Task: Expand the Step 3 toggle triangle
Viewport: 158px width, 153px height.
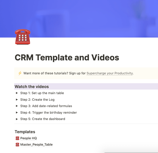Action: point(17,106)
